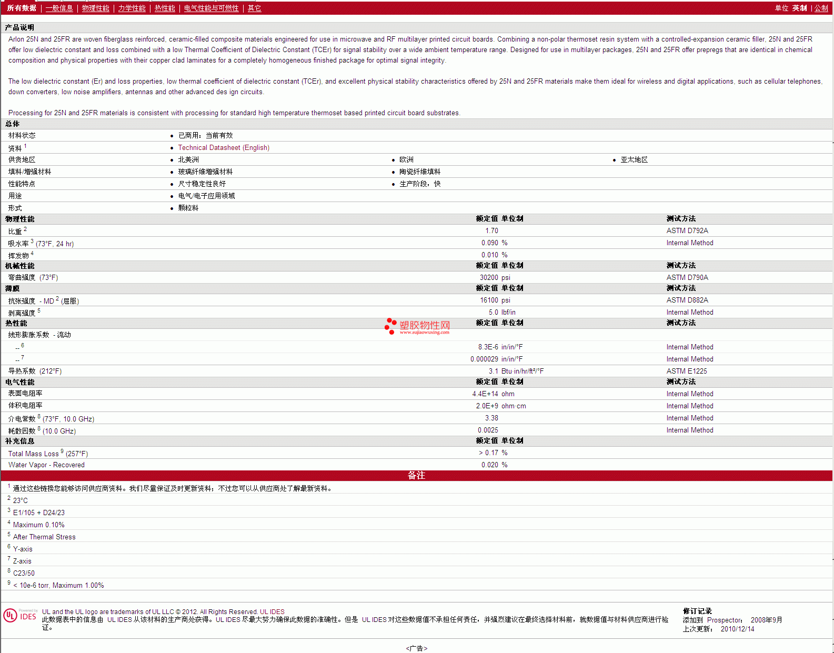The width and height of the screenshot is (834, 653).
Task: Click the 材料状态 row label
Action: point(22,136)
